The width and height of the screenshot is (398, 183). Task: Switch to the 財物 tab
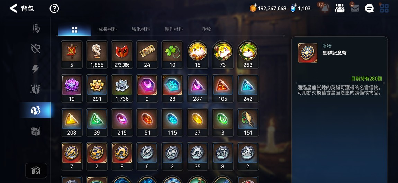207,29
